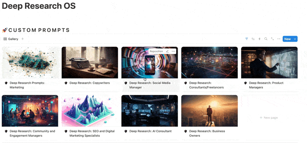
Task: Expand the New button dropdown arrow
Action: click(295, 39)
